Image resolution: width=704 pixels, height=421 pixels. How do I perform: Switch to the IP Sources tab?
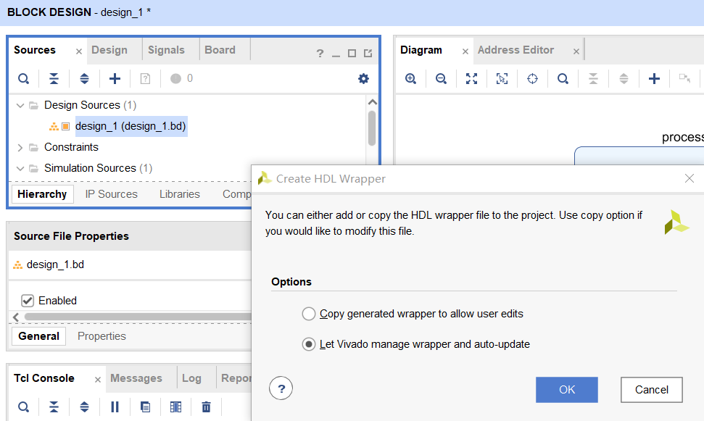(x=112, y=194)
